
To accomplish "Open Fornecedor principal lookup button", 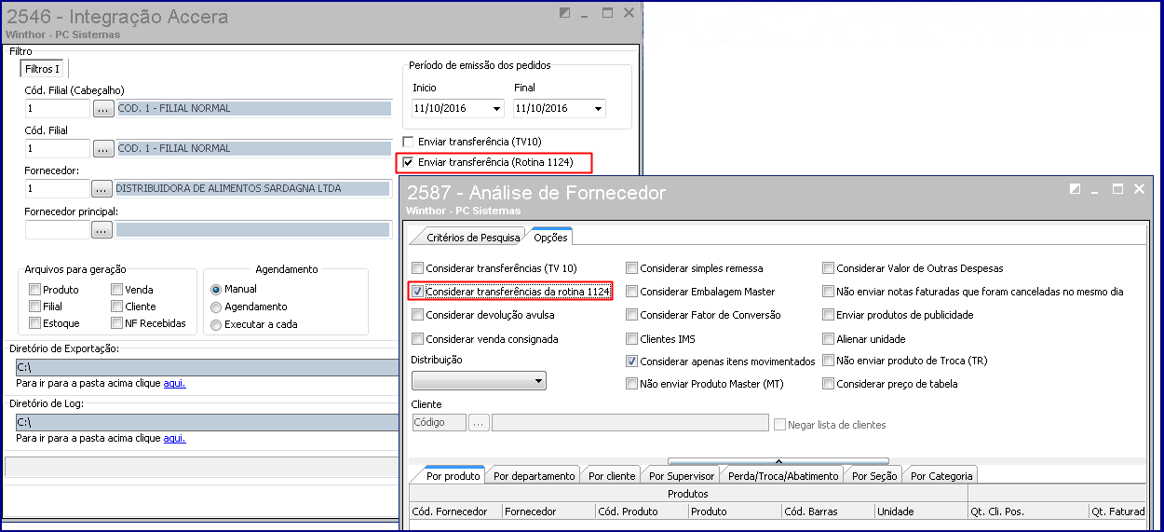I will coord(102,229).
